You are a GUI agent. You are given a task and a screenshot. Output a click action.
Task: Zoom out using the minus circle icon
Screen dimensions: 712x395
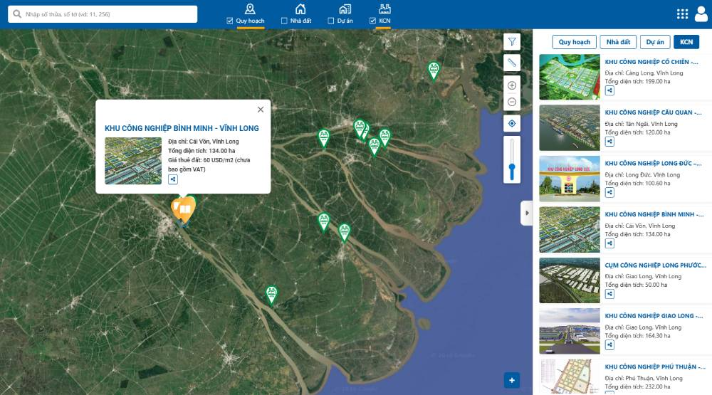(512, 102)
